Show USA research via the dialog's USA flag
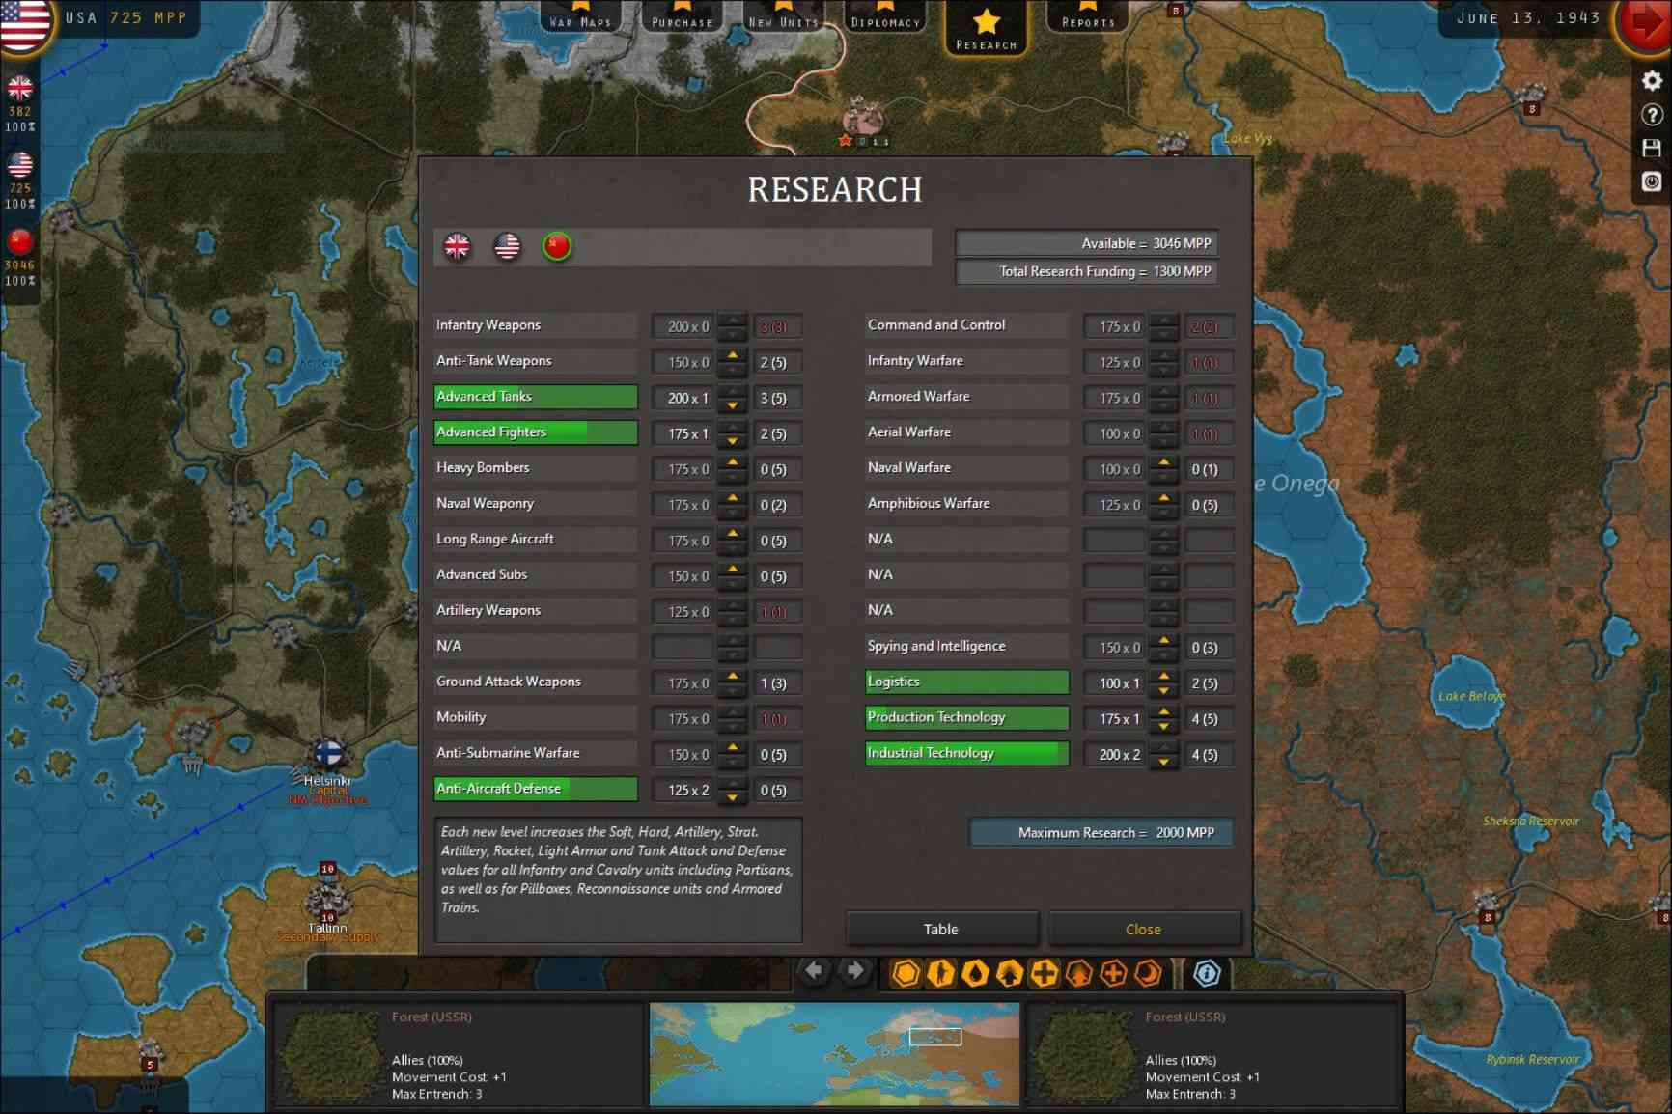1672x1114 pixels. [507, 246]
